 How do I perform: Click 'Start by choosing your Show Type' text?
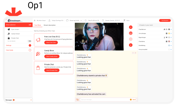(44, 31)
